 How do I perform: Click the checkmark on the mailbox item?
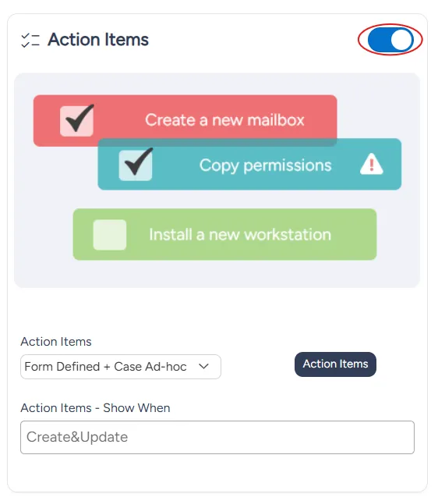(79, 118)
